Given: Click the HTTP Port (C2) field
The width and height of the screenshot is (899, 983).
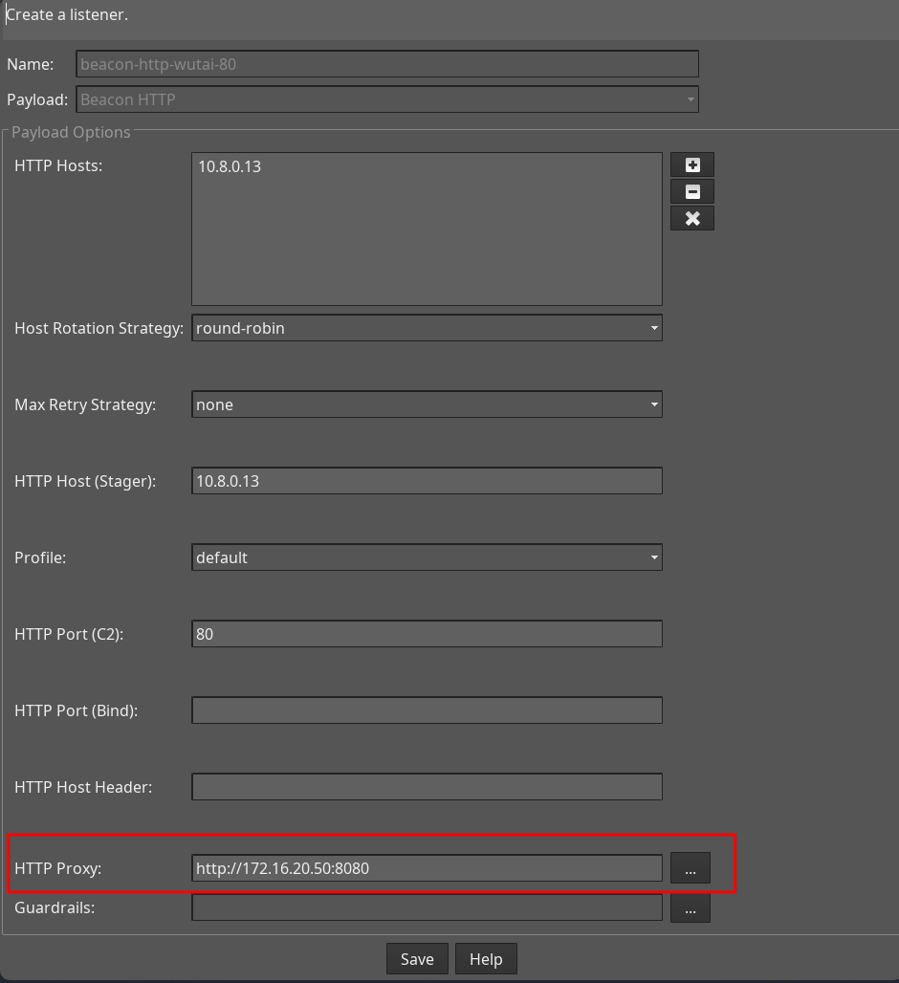Looking at the screenshot, I should click(427, 634).
